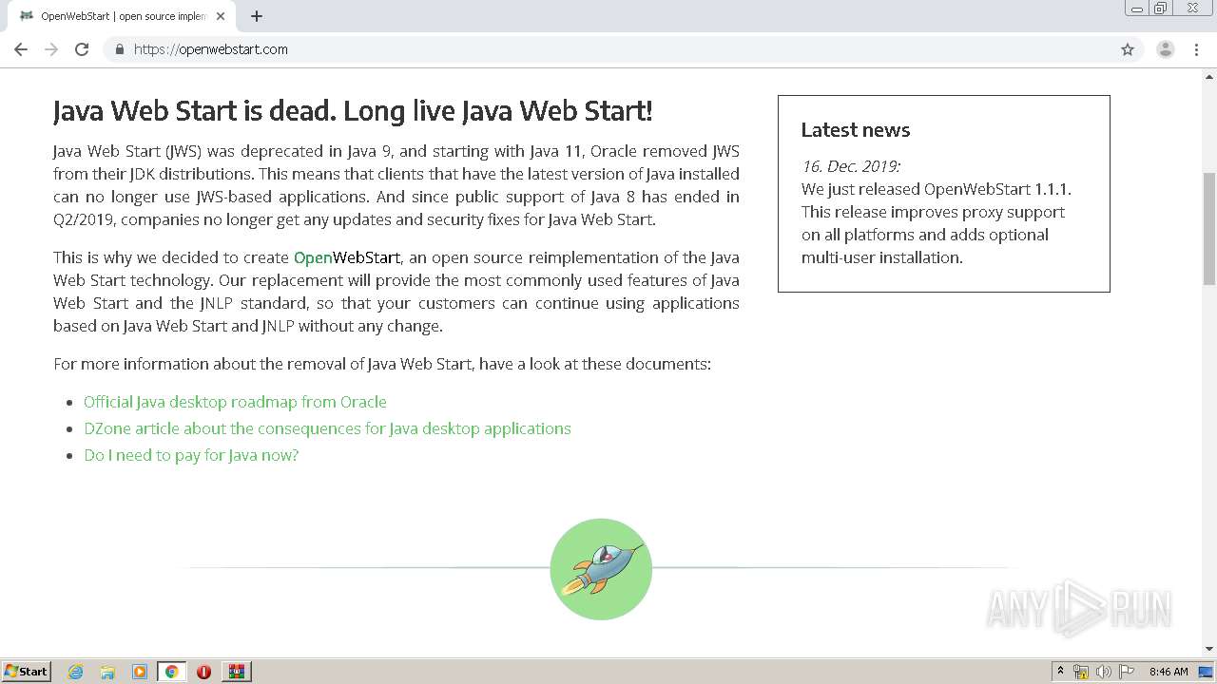Open the 'Do I need to pay for Java now?' link

(191, 455)
